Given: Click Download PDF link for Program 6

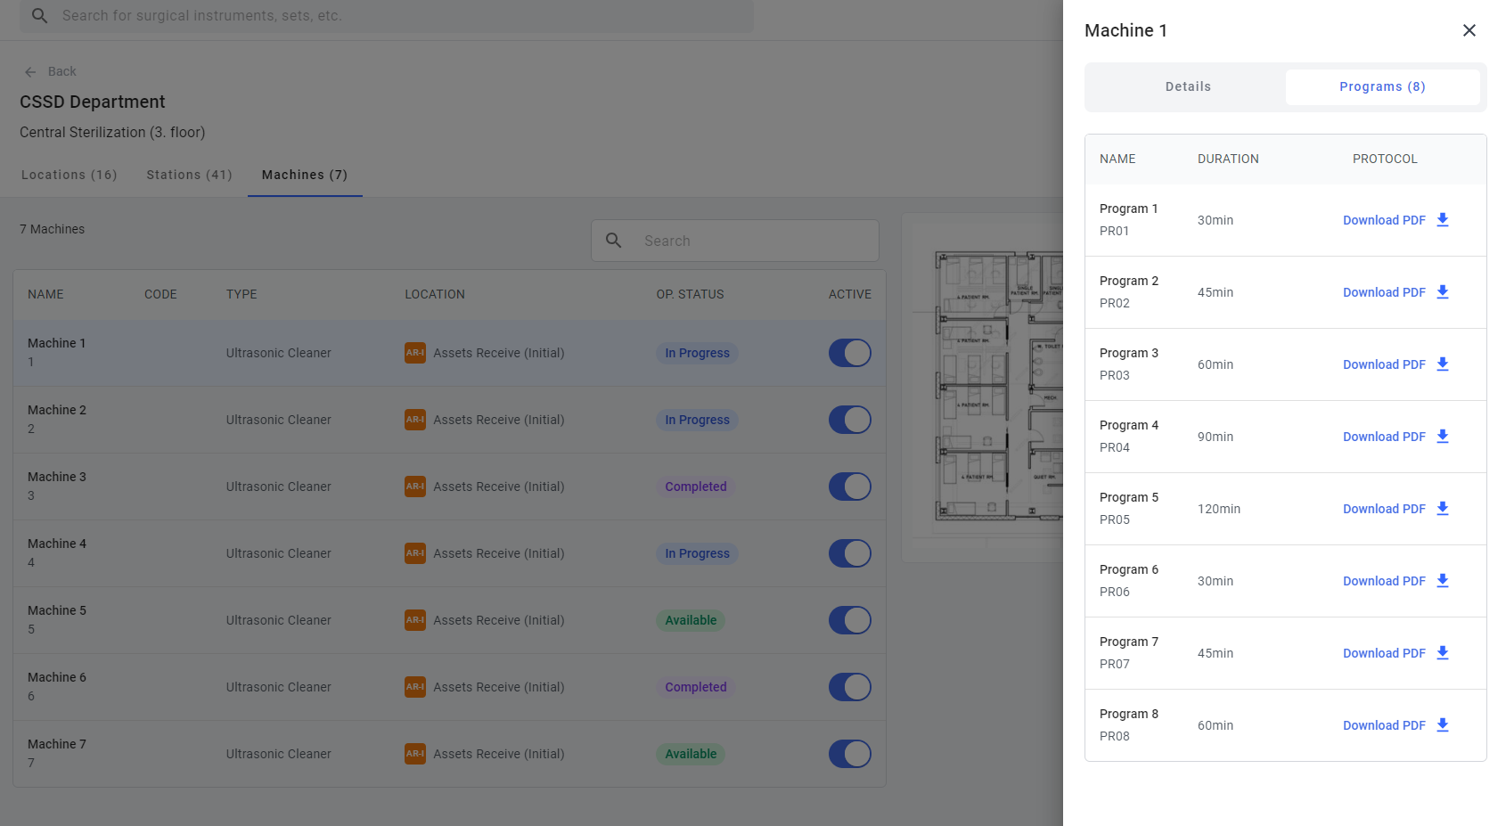Looking at the screenshot, I should [x=1384, y=581].
